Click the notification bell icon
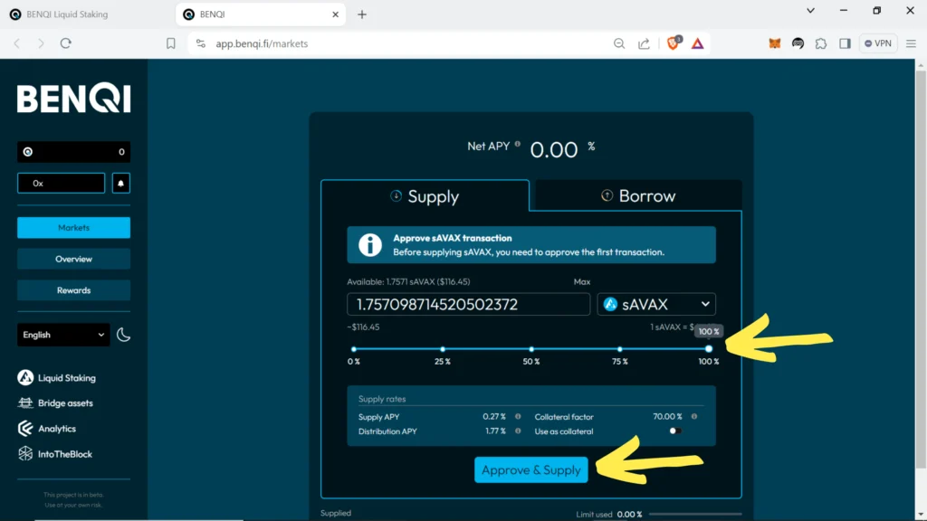Viewport: 927px width, 521px height. coord(120,183)
